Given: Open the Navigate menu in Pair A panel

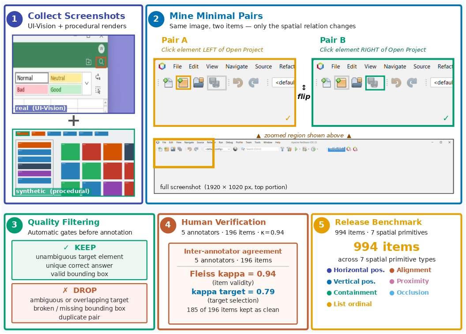Looking at the screenshot, I should click(237, 67).
